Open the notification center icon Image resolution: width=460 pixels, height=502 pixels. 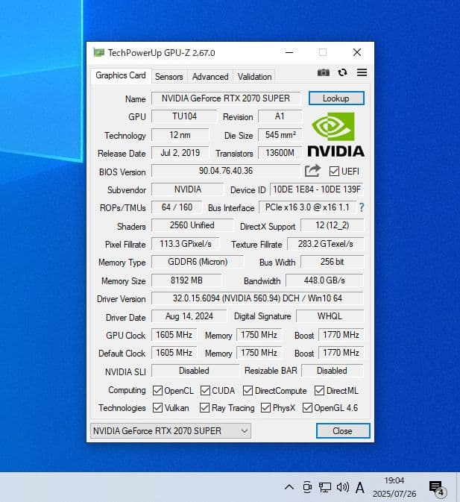tap(437, 488)
